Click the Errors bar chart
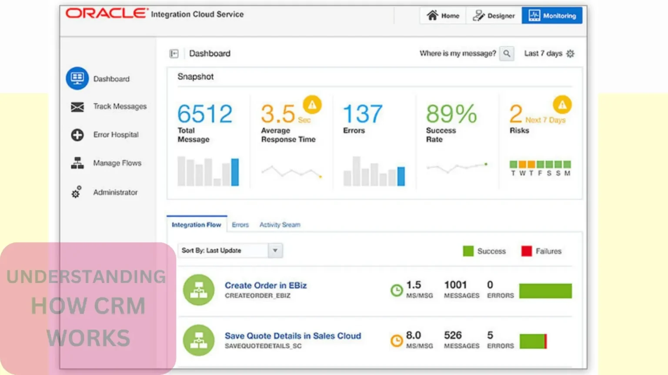The height and width of the screenshot is (375, 668). (374, 171)
